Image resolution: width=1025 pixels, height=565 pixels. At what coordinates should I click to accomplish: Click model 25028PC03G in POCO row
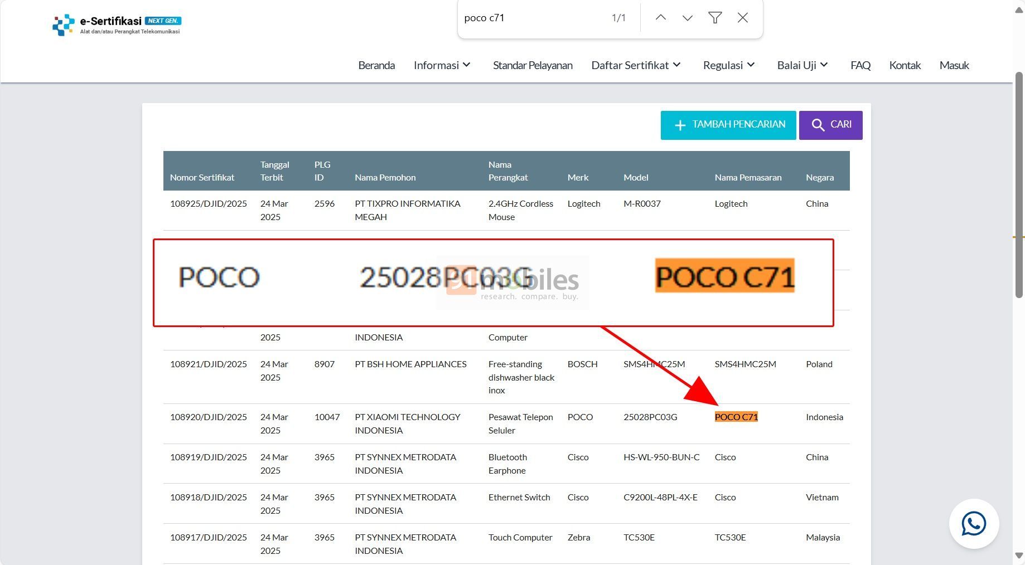(650, 417)
